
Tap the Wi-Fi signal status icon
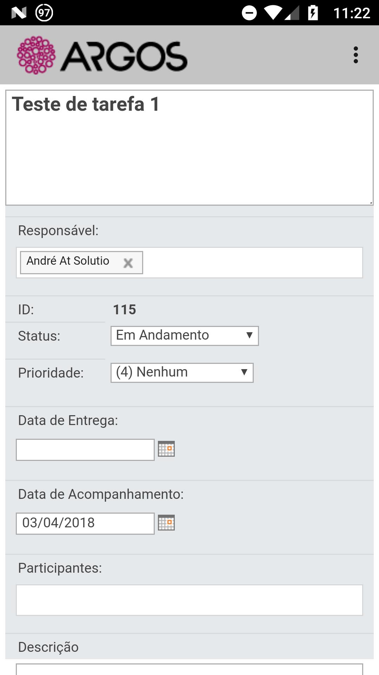(273, 13)
